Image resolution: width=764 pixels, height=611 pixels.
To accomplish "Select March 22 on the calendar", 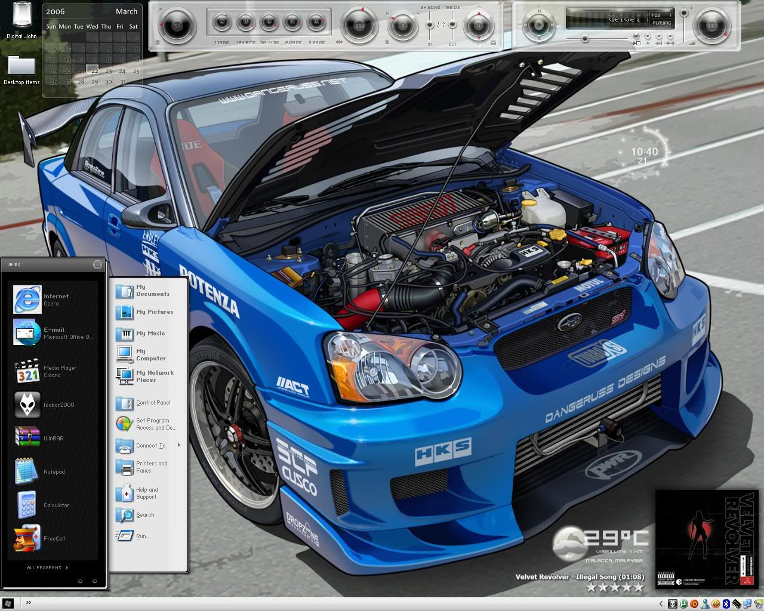I will click(94, 71).
